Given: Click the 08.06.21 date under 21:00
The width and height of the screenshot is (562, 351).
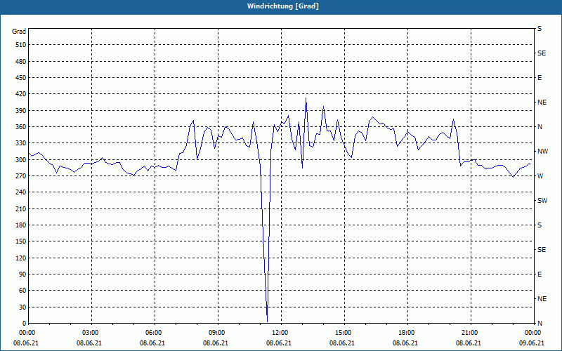Looking at the screenshot, I should 468,343.
